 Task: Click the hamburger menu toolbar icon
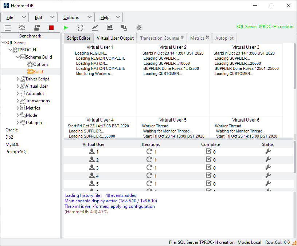click(8, 28)
